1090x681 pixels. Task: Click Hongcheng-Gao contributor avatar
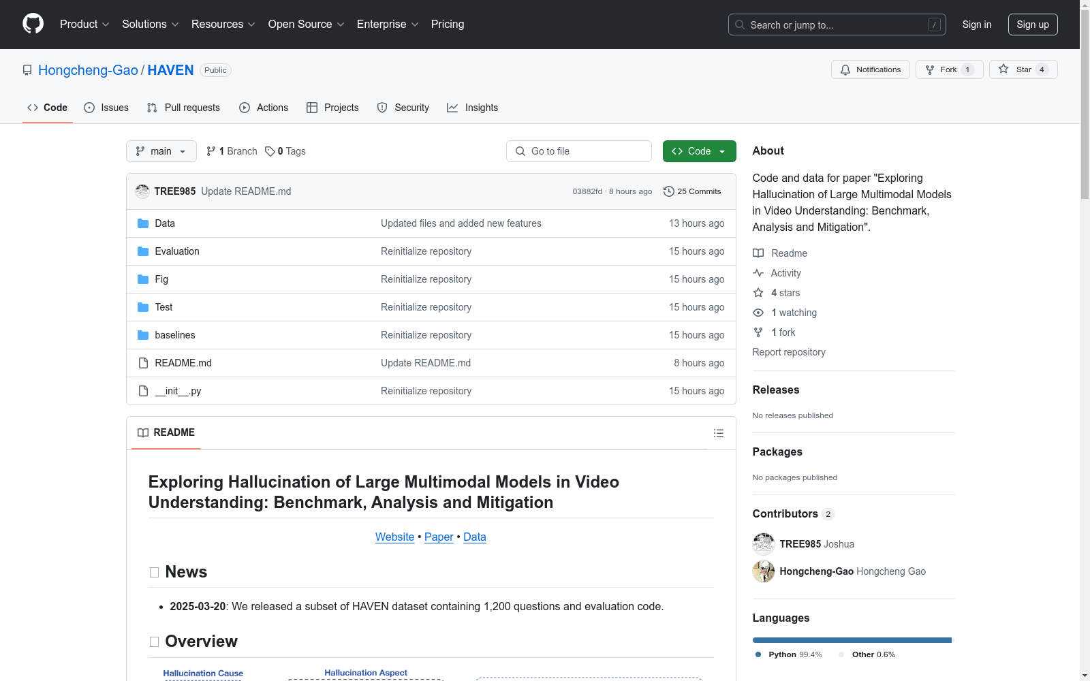pyautogui.click(x=764, y=571)
